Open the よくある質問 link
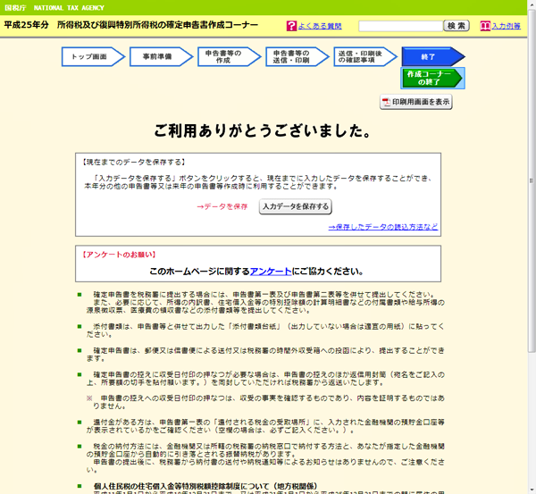The image size is (536, 494). coord(320,26)
